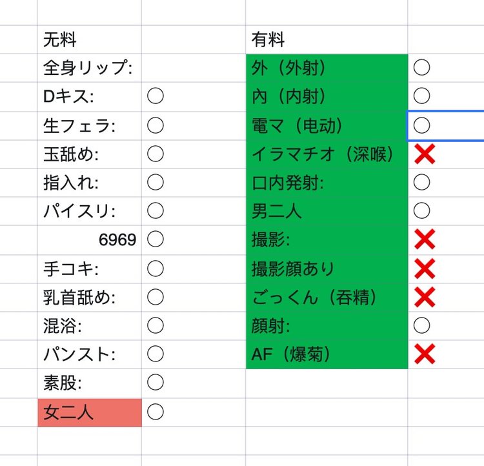Select the 全身リップ: cell
This screenshot has width=484, height=466.
coord(89,68)
